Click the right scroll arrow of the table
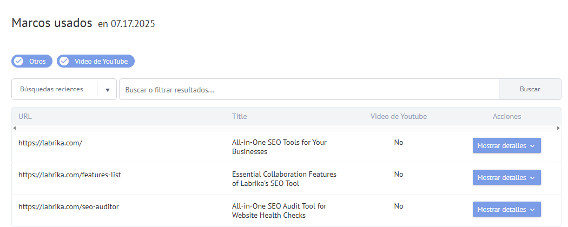The width and height of the screenshot is (568, 227). tap(558, 128)
